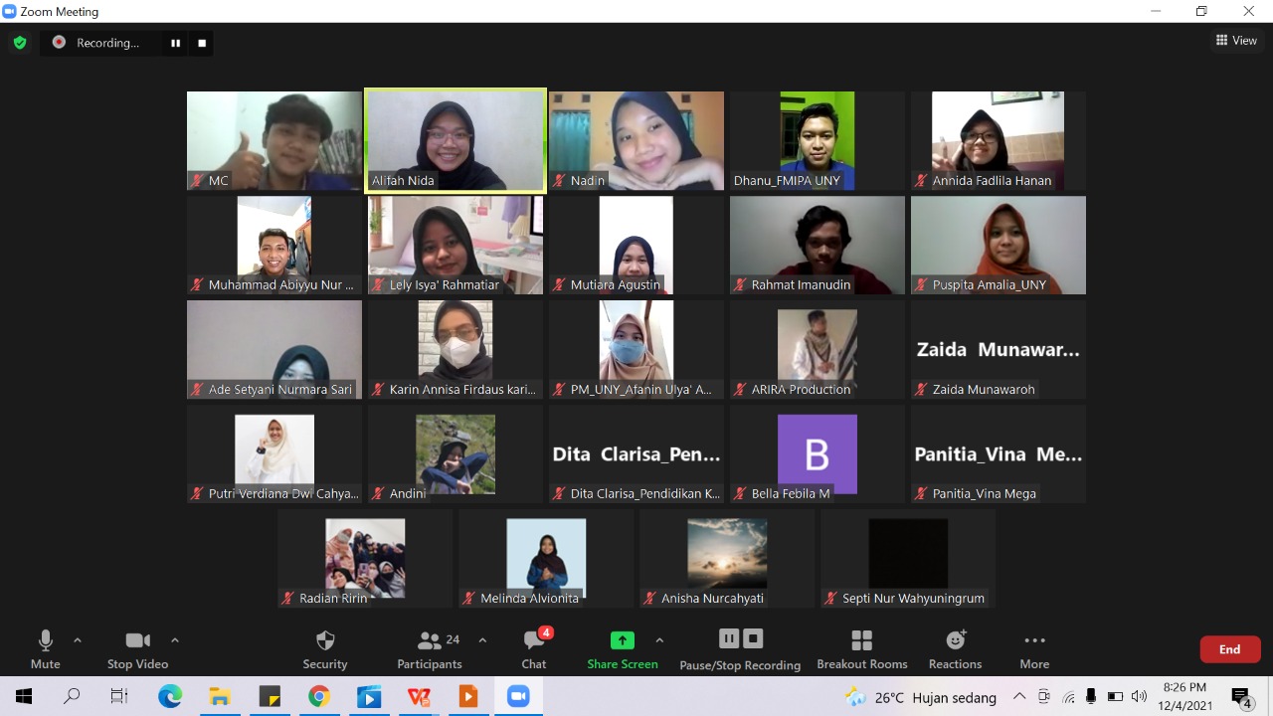Select Zaida Munawaroh's tile

(x=999, y=349)
